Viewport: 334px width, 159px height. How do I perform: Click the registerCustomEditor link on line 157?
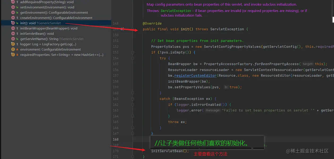coord(195,76)
